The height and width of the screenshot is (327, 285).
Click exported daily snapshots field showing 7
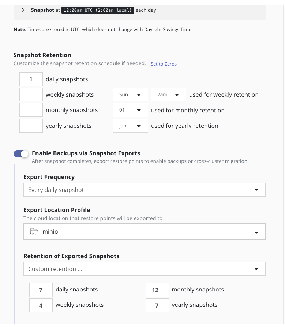coord(41,290)
